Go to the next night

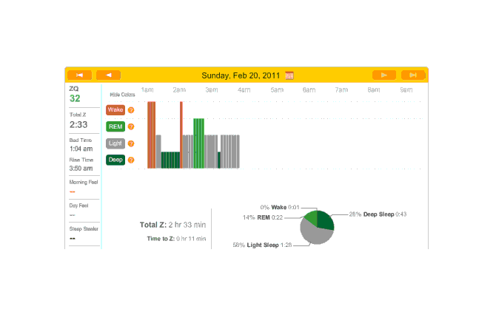(x=383, y=75)
